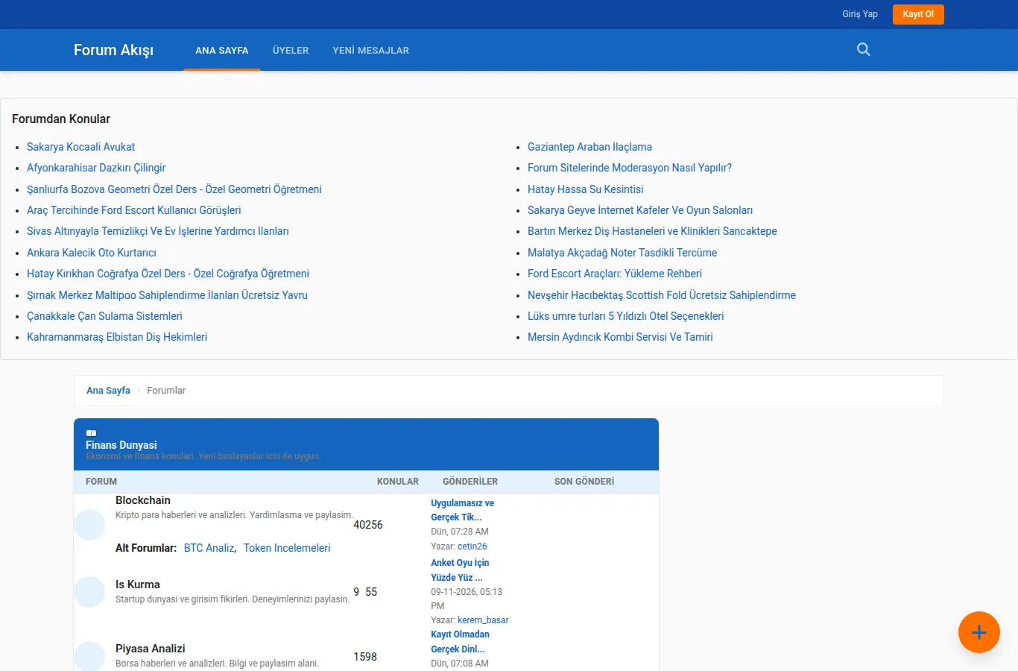Open Sakarya Kocaeli Avukat topic
This screenshot has height=671, width=1018.
[80, 147]
